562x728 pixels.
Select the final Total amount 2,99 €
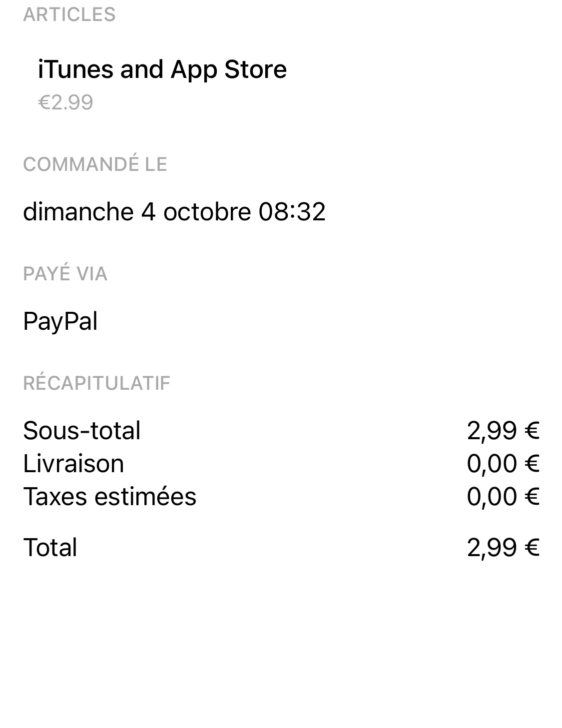(503, 547)
